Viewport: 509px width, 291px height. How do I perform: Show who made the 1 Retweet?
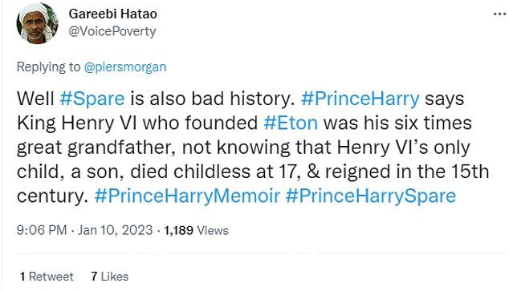pyautogui.click(x=47, y=277)
